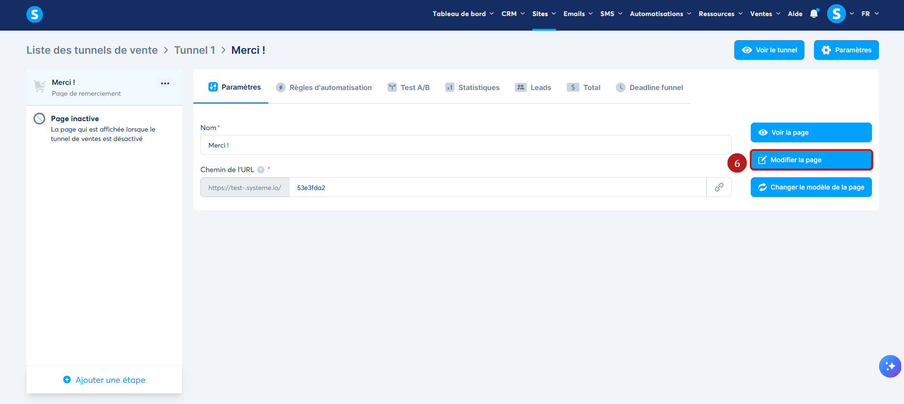Open the FR language selector
Viewport: 904px width, 404px height.
coord(870,14)
